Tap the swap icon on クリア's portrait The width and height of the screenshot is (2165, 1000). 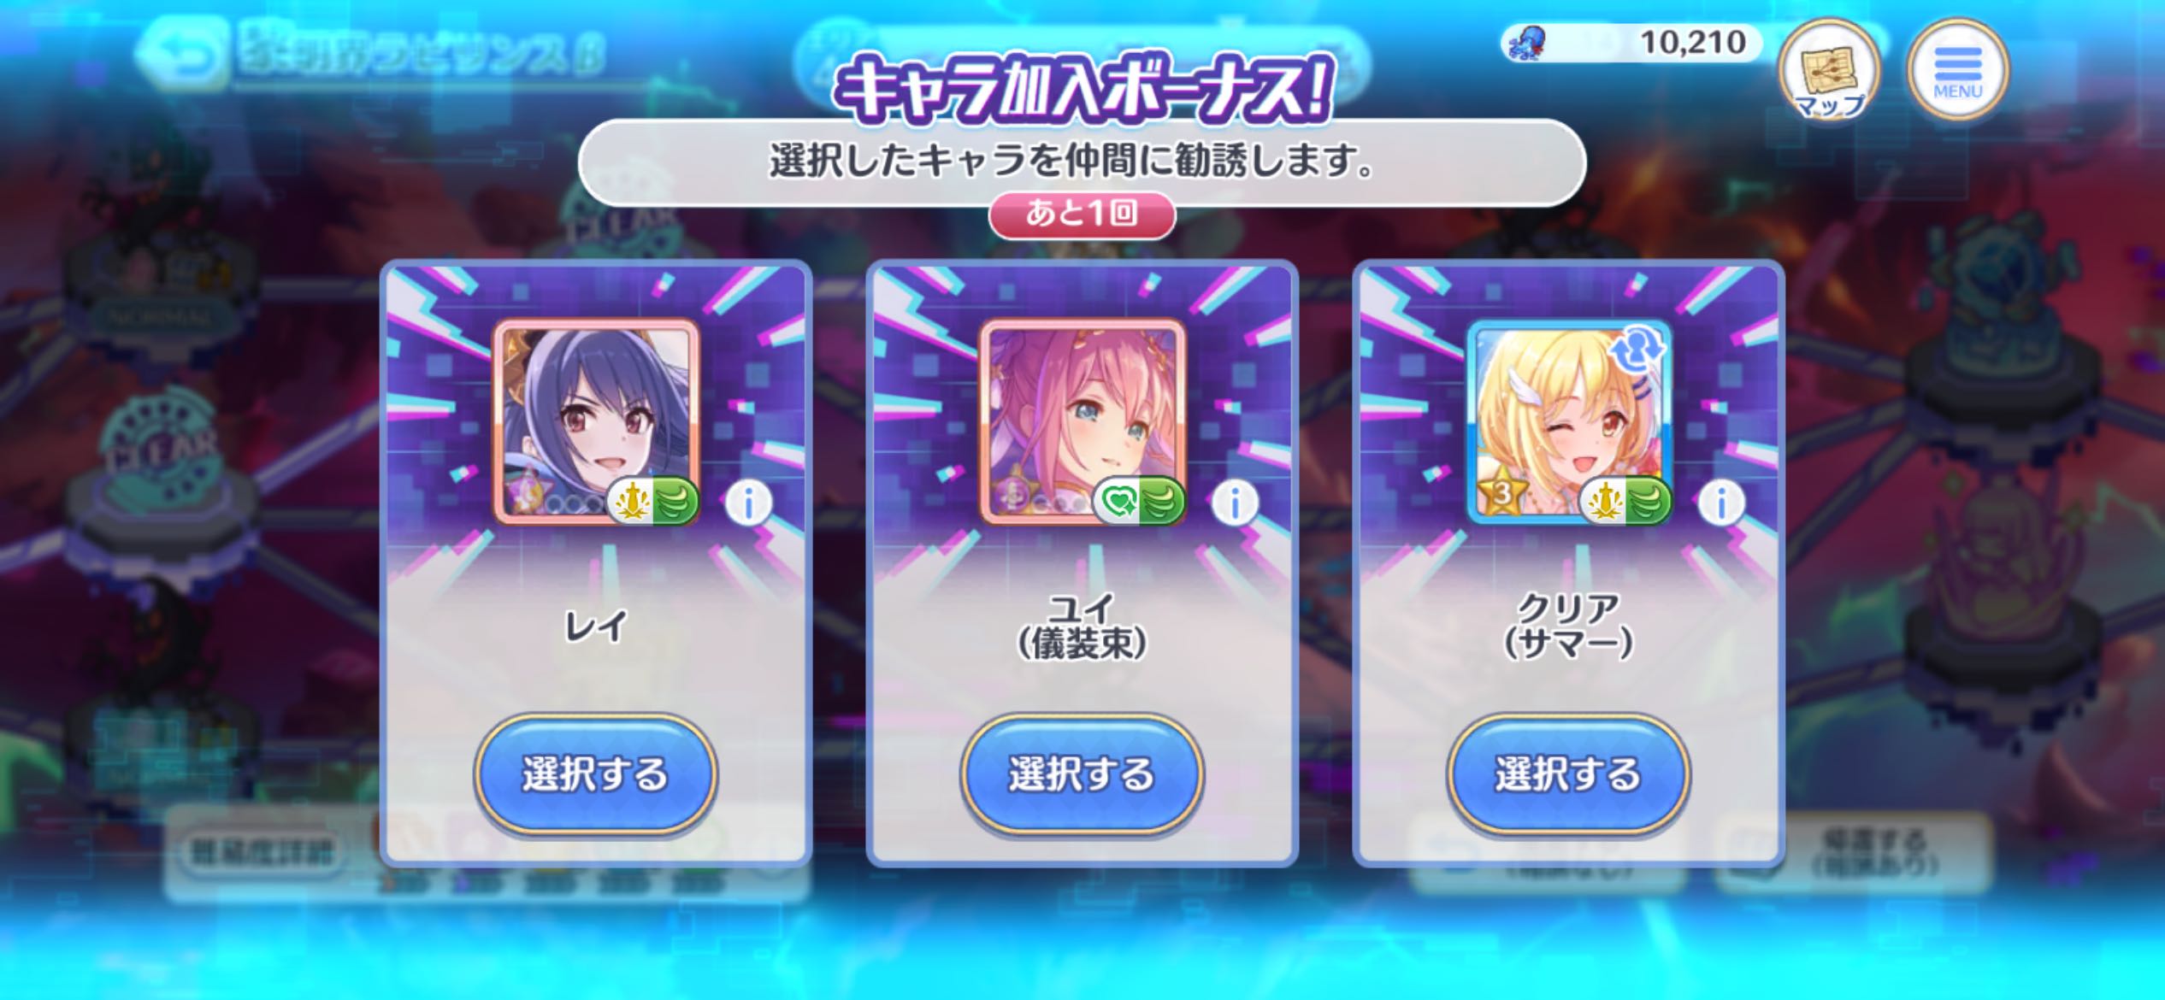pos(1637,349)
